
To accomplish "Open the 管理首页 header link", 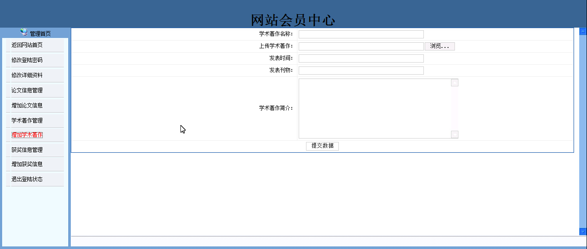I will pyautogui.click(x=40, y=34).
